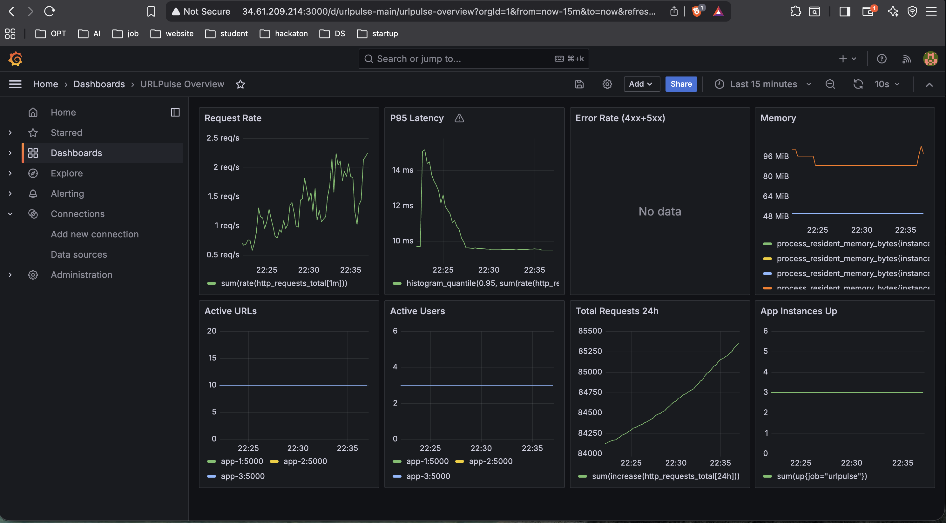Open the news feed RSS icon

pyautogui.click(x=906, y=59)
